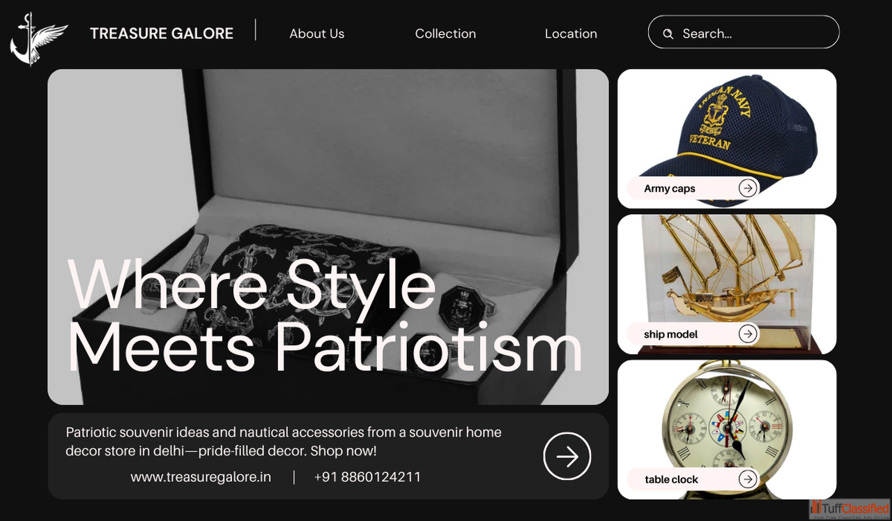The image size is (892, 521).
Task: Open the www.treasuregalore.in link
Action: [x=201, y=477]
